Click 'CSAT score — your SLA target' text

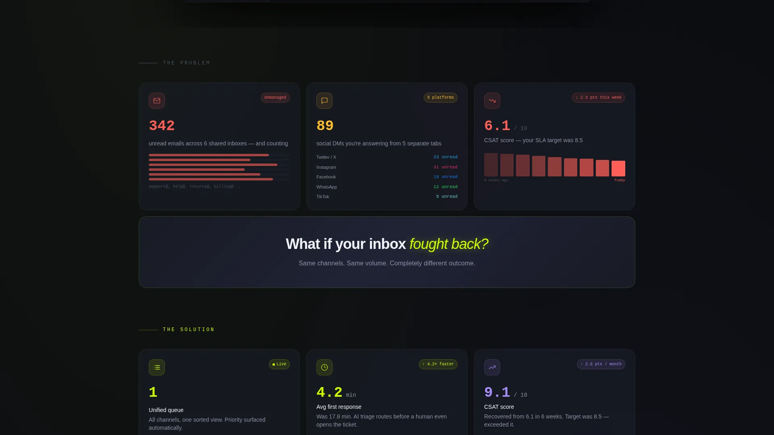point(533,140)
